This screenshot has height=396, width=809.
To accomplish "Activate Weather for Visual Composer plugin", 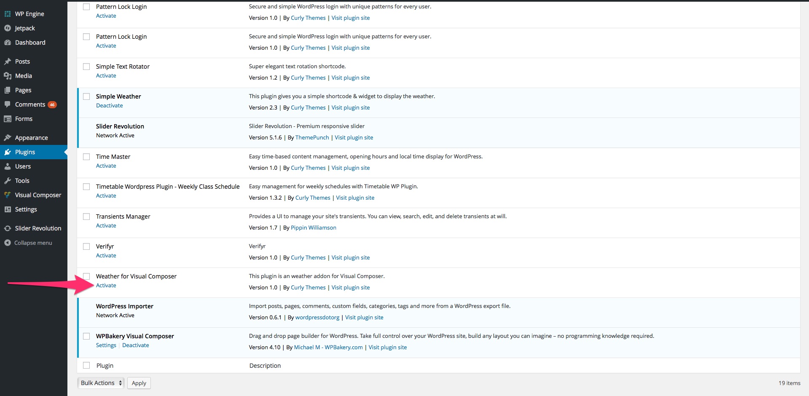I will pos(106,285).
